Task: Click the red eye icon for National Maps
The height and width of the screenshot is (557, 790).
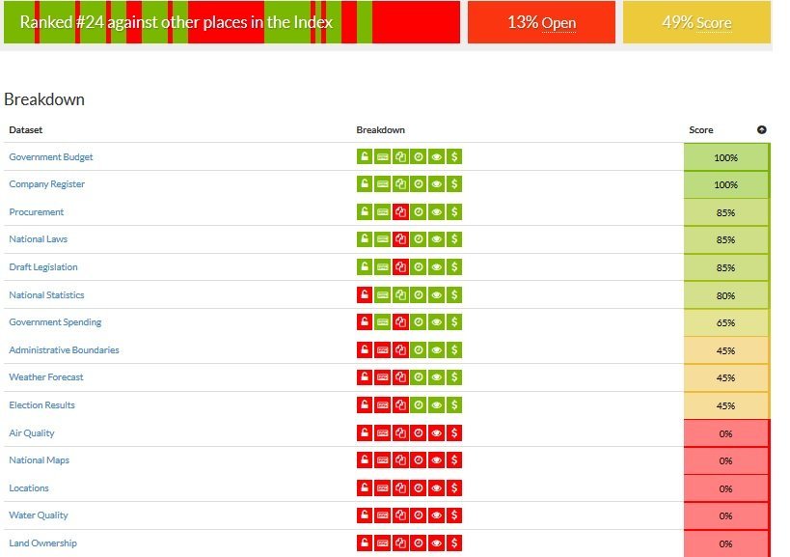Action: pos(436,460)
